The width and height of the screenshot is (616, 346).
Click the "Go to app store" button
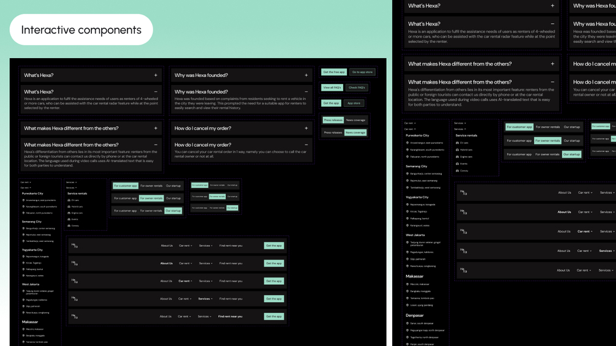point(362,72)
